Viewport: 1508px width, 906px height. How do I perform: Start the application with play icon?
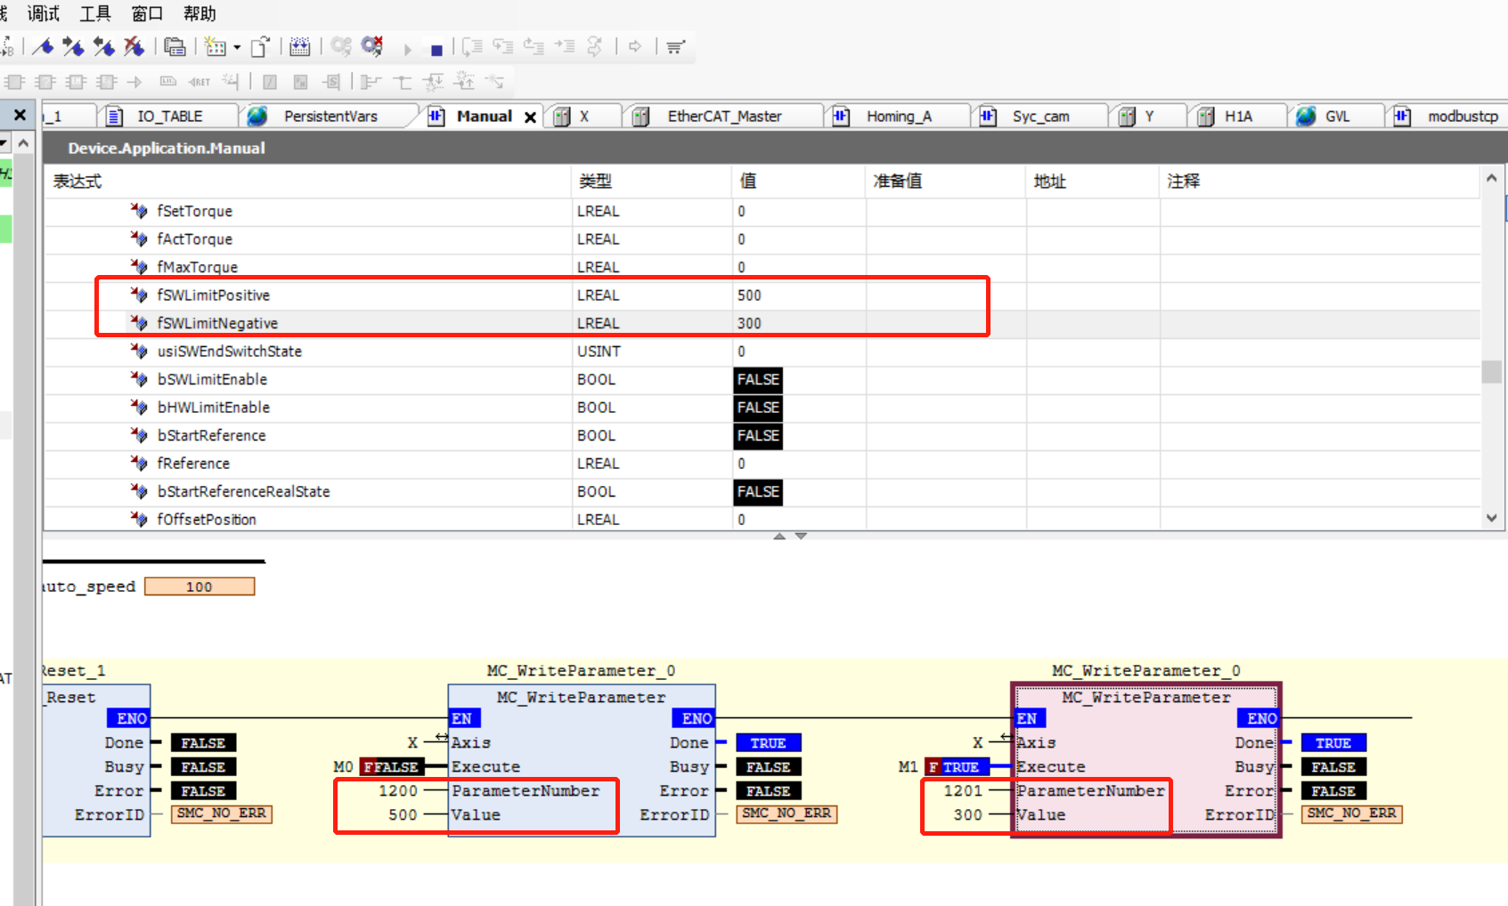[x=407, y=49]
